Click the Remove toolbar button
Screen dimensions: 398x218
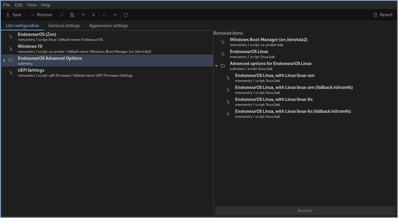41,15
